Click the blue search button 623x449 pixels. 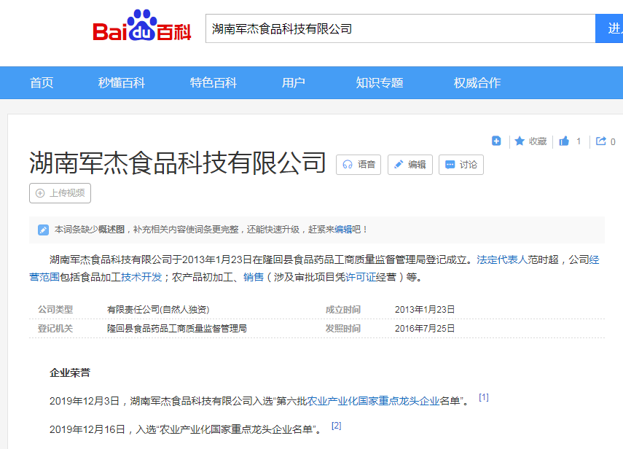609,28
